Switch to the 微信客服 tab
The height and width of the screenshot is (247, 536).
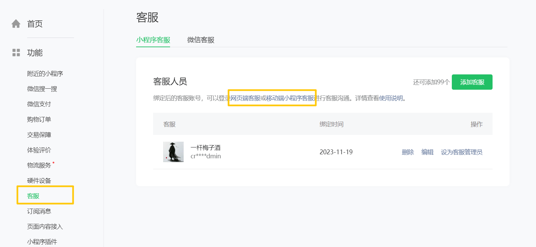click(201, 40)
